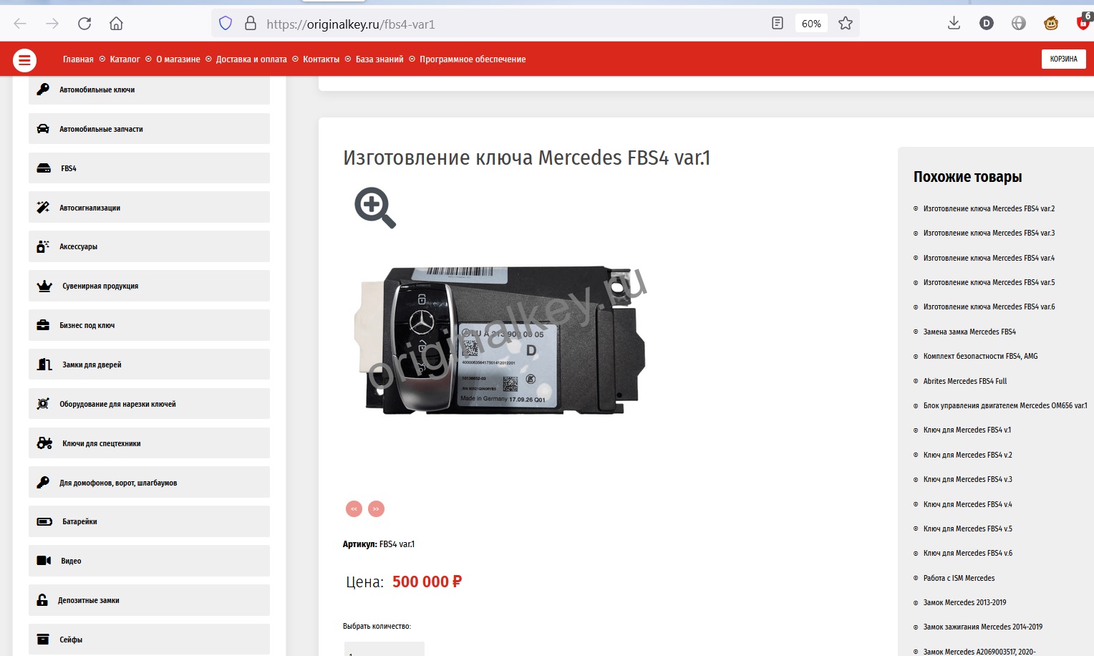Click the quantity input field

[384, 649]
